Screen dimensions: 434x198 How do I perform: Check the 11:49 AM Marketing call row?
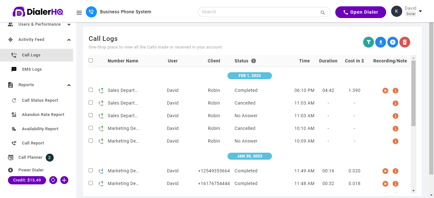pos(91,170)
